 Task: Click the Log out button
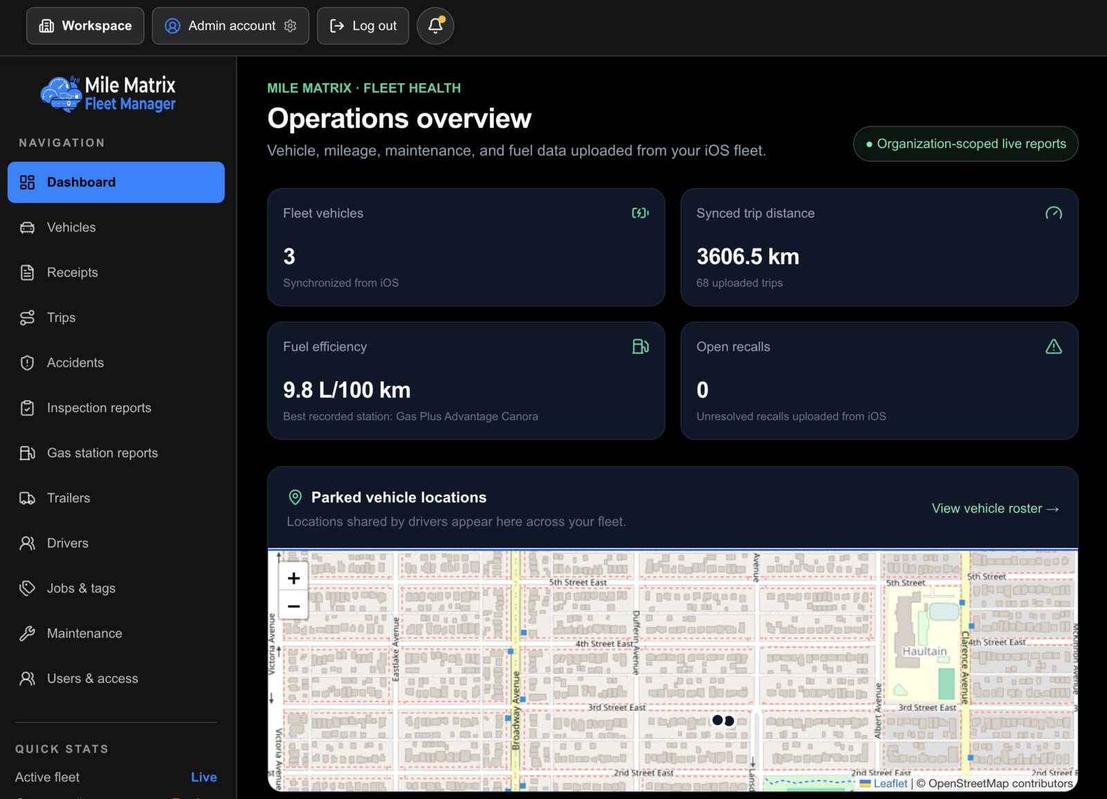pos(363,26)
